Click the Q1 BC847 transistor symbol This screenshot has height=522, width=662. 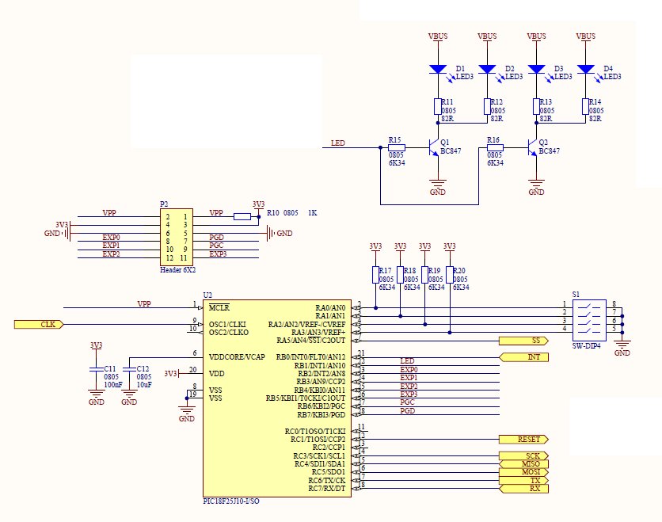pyautogui.click(x=435, y=148)
